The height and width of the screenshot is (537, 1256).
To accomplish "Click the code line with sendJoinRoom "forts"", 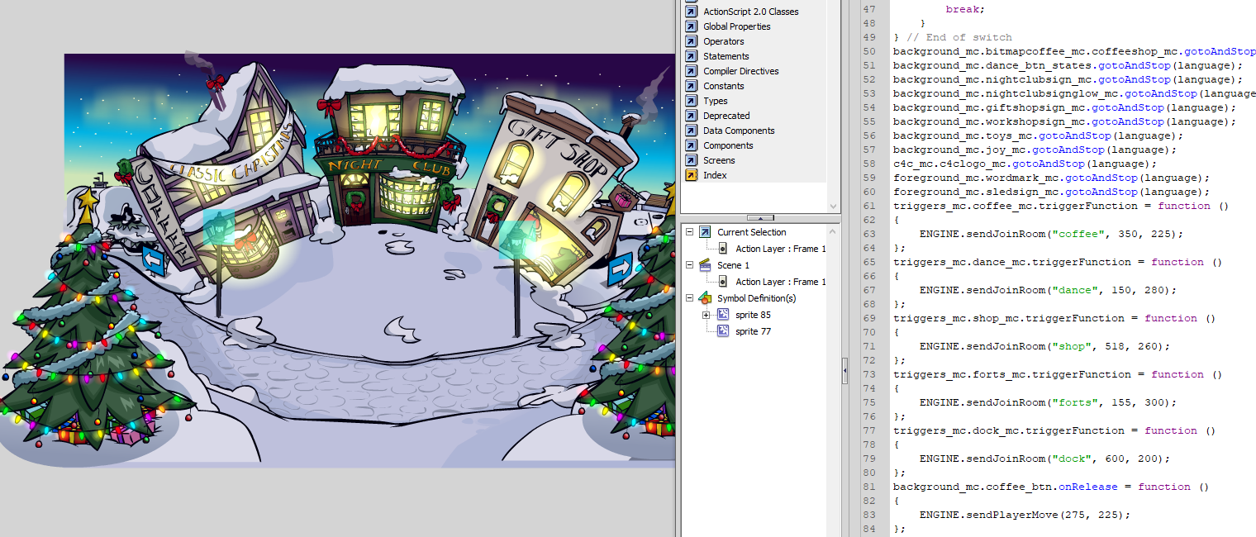I will 1048,402.
